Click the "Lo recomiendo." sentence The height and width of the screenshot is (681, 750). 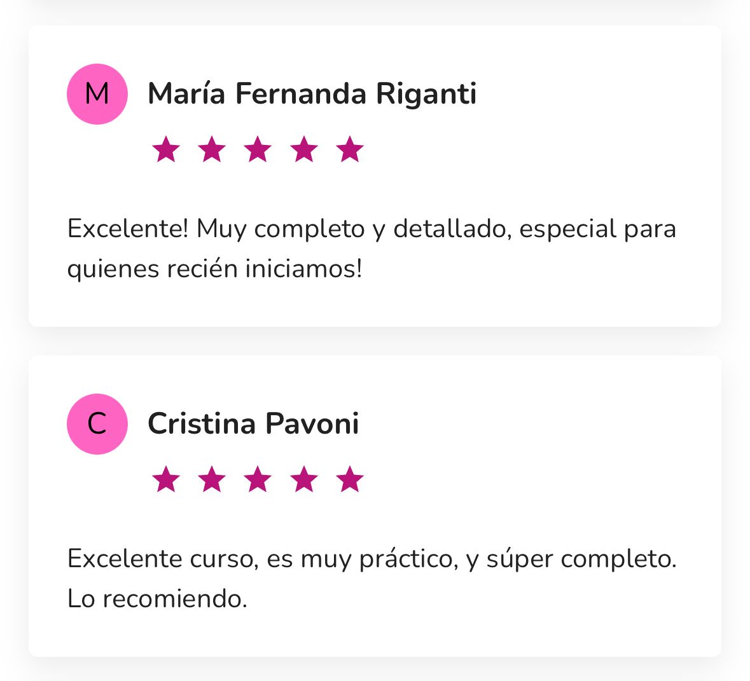(x=157, y=598)
